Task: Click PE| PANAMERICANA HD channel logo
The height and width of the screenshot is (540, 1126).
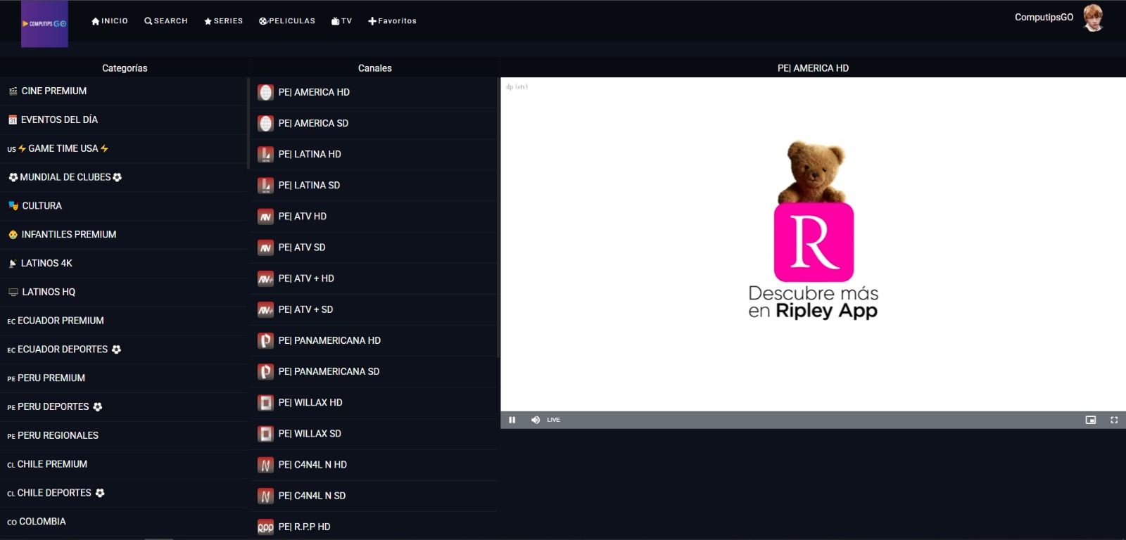Action: (265, 341)
